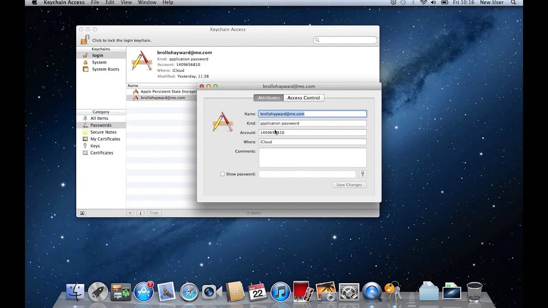Open Password Assistant via the key button

362,174
